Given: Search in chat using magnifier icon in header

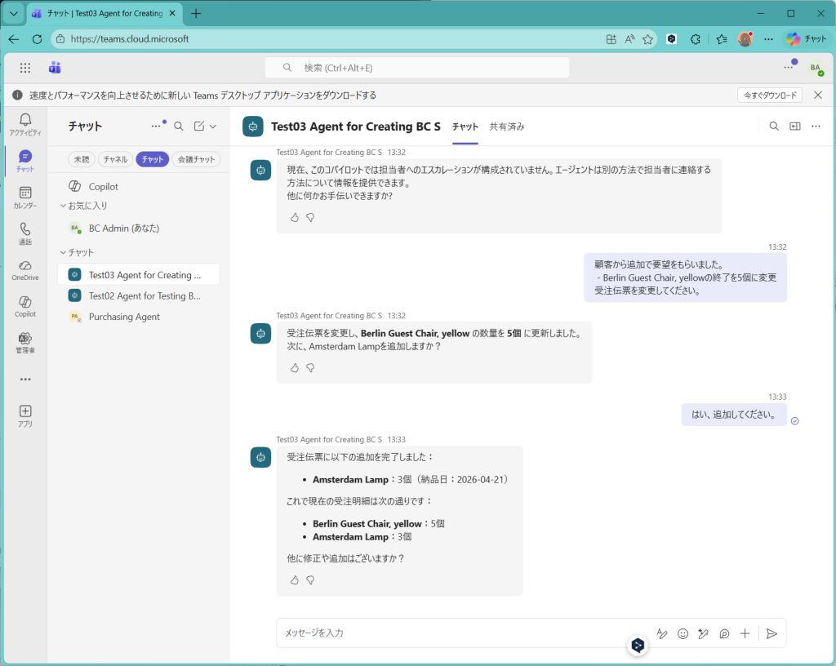Looking at the screenshot, I should (774, 127).
